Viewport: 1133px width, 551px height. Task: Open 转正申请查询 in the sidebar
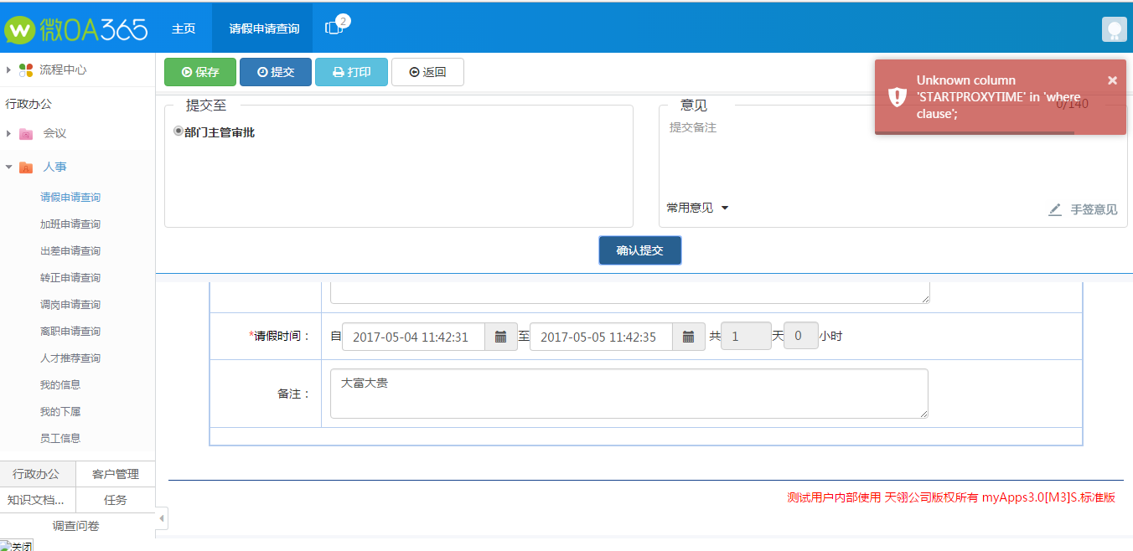[70, 278]
